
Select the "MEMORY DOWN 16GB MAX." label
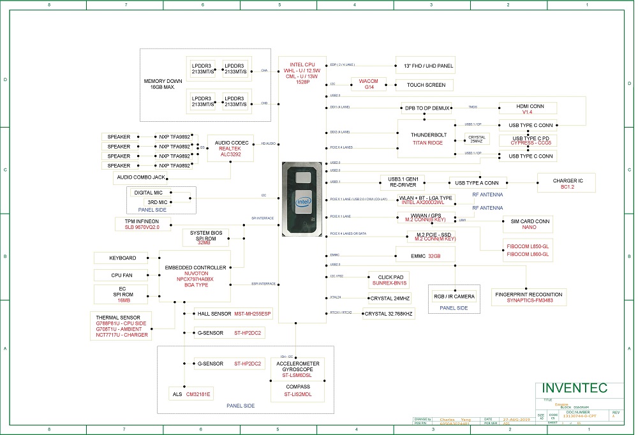coord(163,84)
